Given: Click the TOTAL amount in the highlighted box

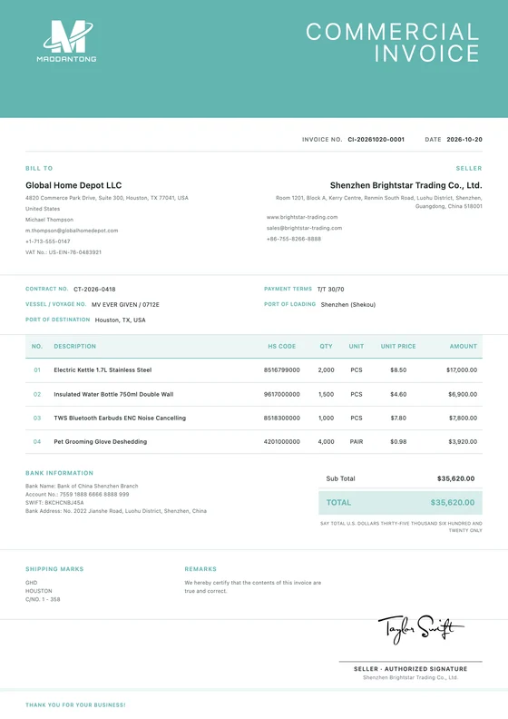Looking at the screenshot, I should click(453, 503).
